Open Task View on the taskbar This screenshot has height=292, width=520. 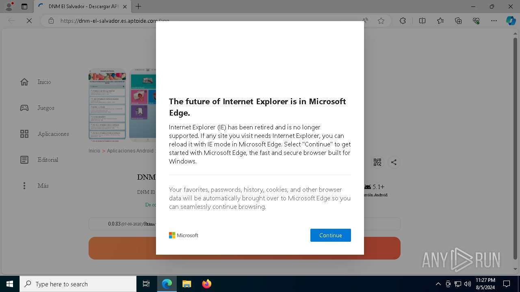146,284
